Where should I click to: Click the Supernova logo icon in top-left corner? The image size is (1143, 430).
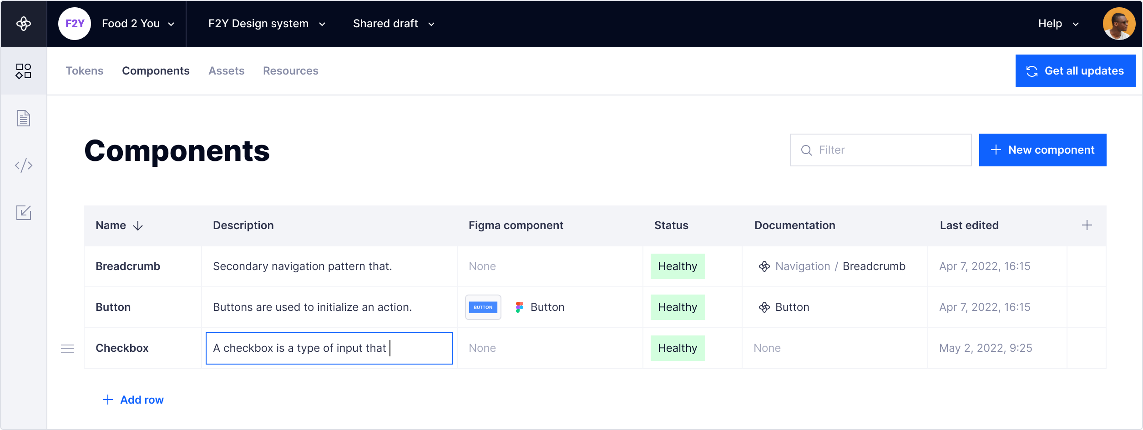point(24,24)
